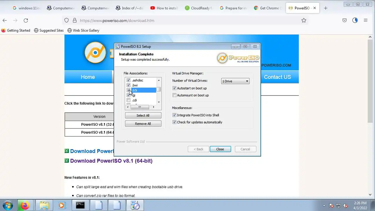The height and width of the screenshot is (211, 375).
Task: Click Remove All button
Action: tap(143, 124)
